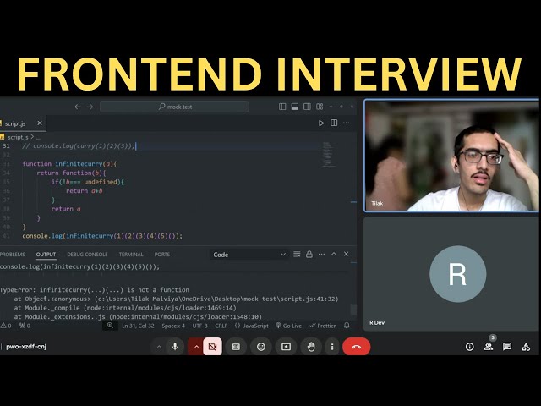Image resolution: width=541 pixels, height=406 pixels.
Task: Click the 'CRLF' line ending item
Action: (x=221, y=326)
